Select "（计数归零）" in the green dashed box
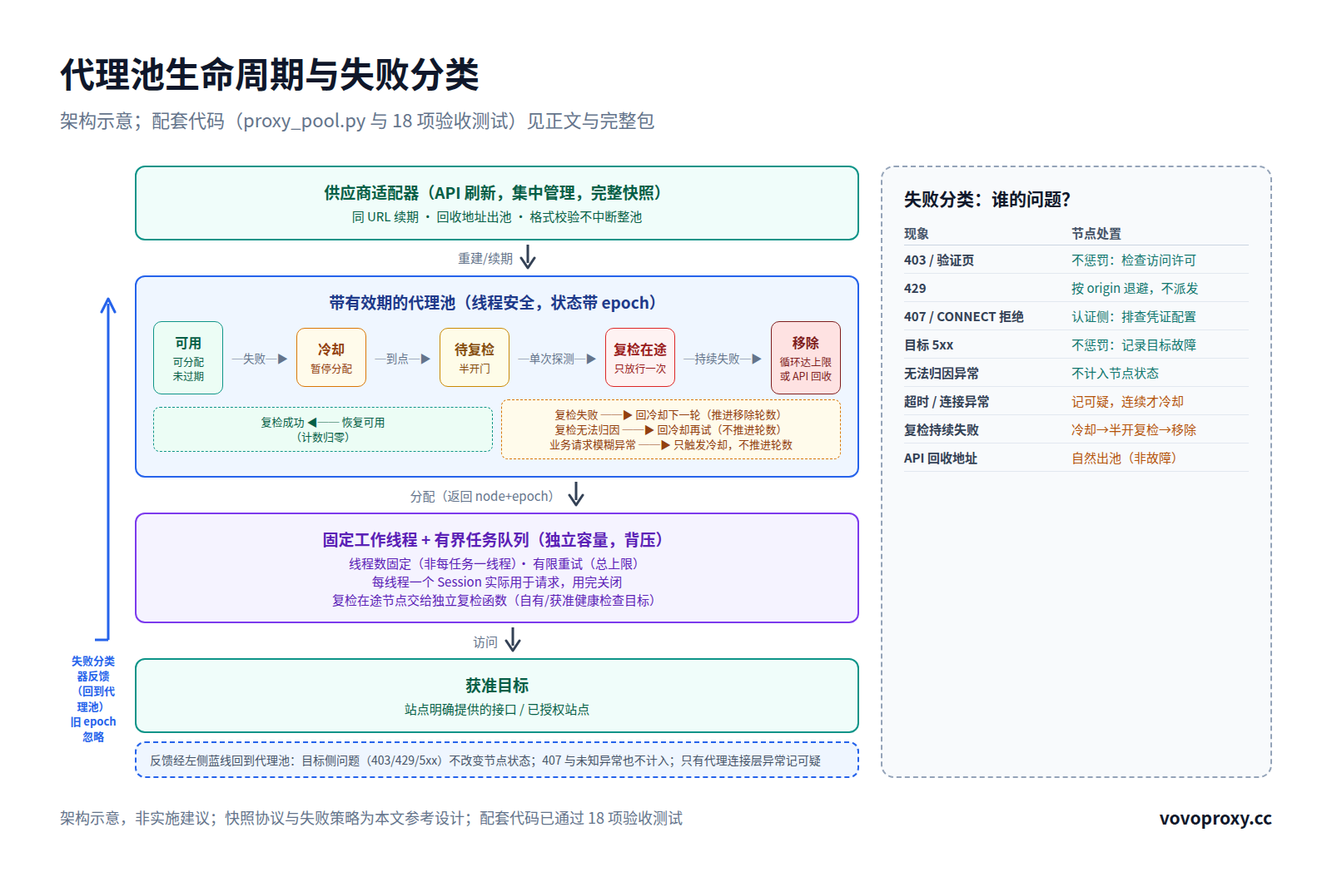 323,438
